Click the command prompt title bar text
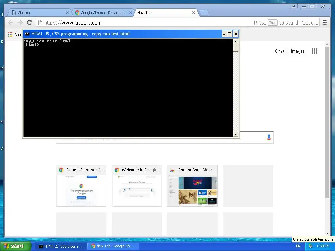Screen dimensions: 335x251 pyautogui.click(x=80, y=34)
